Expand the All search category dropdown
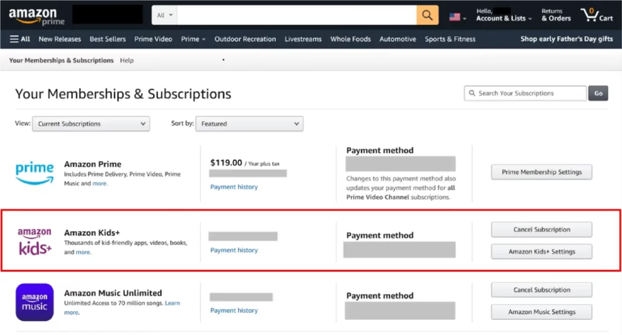 [x=165, y=15]
